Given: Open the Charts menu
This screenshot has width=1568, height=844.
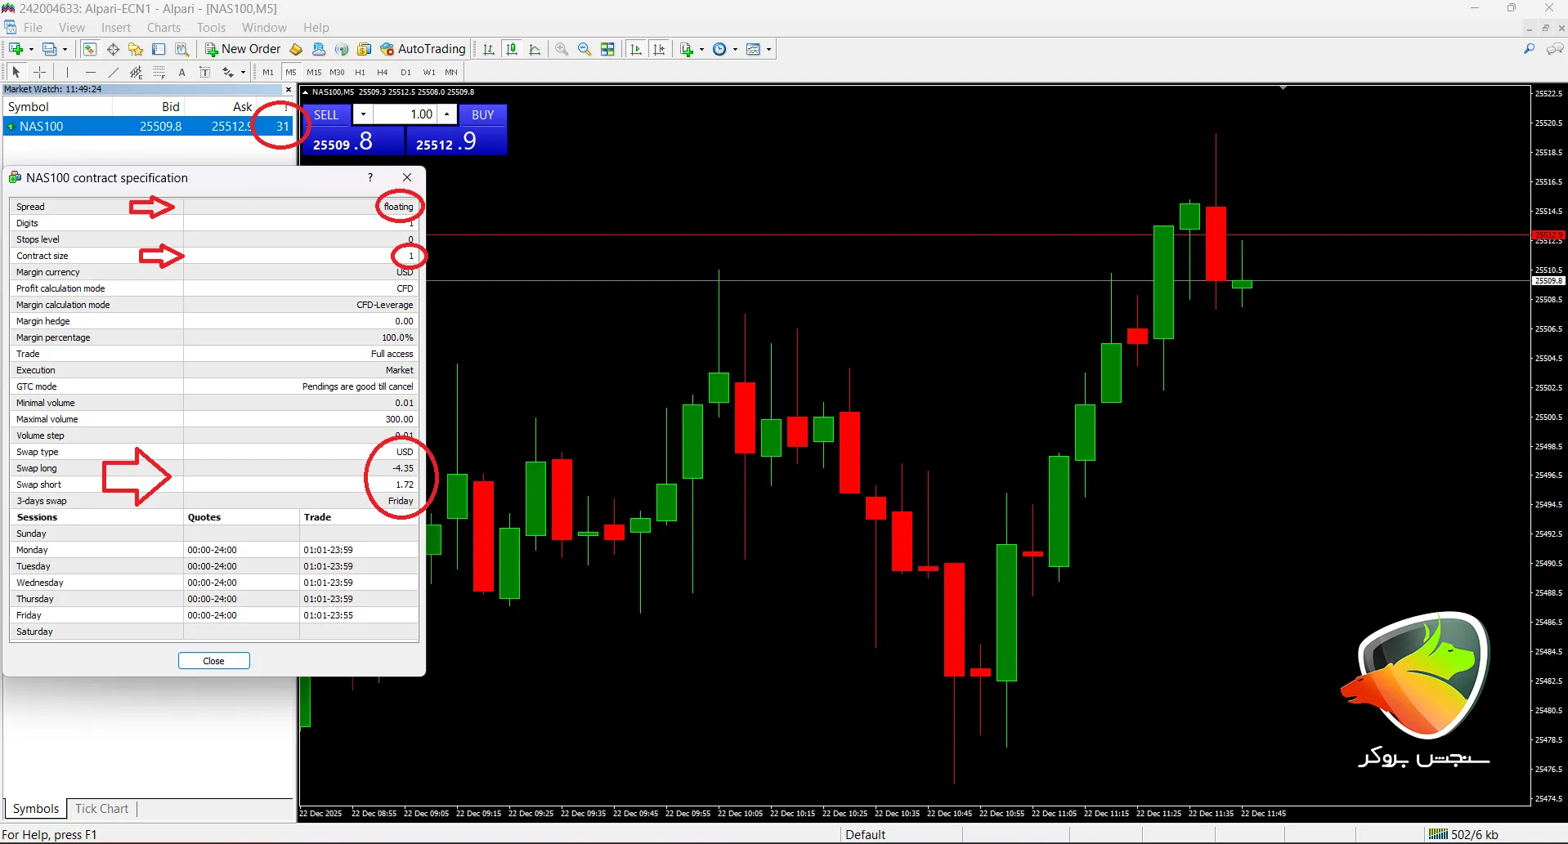Looking at the screenshot, I should coord(164,28).
